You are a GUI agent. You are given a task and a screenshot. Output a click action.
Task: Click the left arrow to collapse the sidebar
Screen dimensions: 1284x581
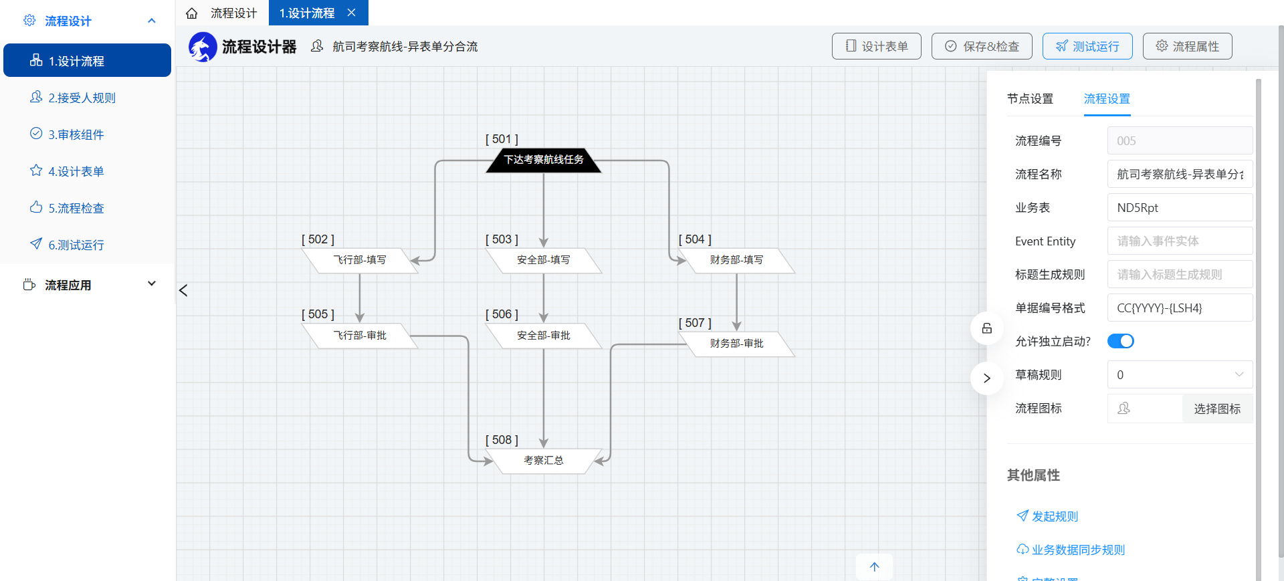(x=183, y=290)
